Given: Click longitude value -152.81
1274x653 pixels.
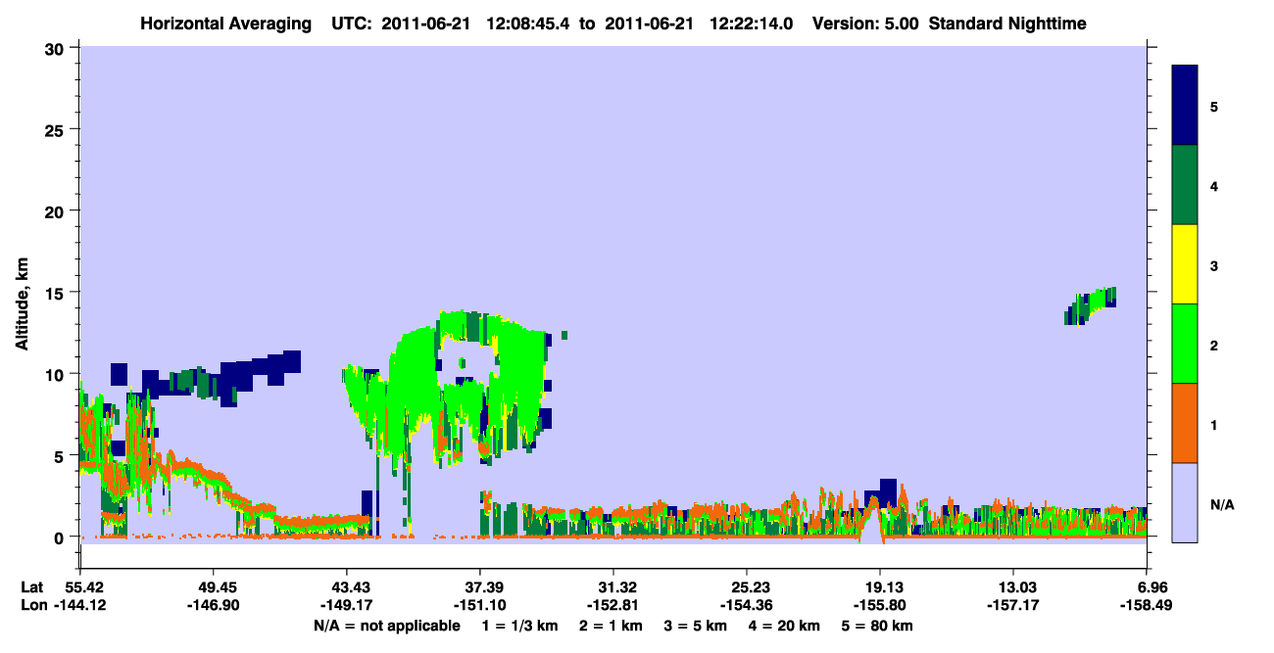Looking at the screenshot, I should coord(613,606).
